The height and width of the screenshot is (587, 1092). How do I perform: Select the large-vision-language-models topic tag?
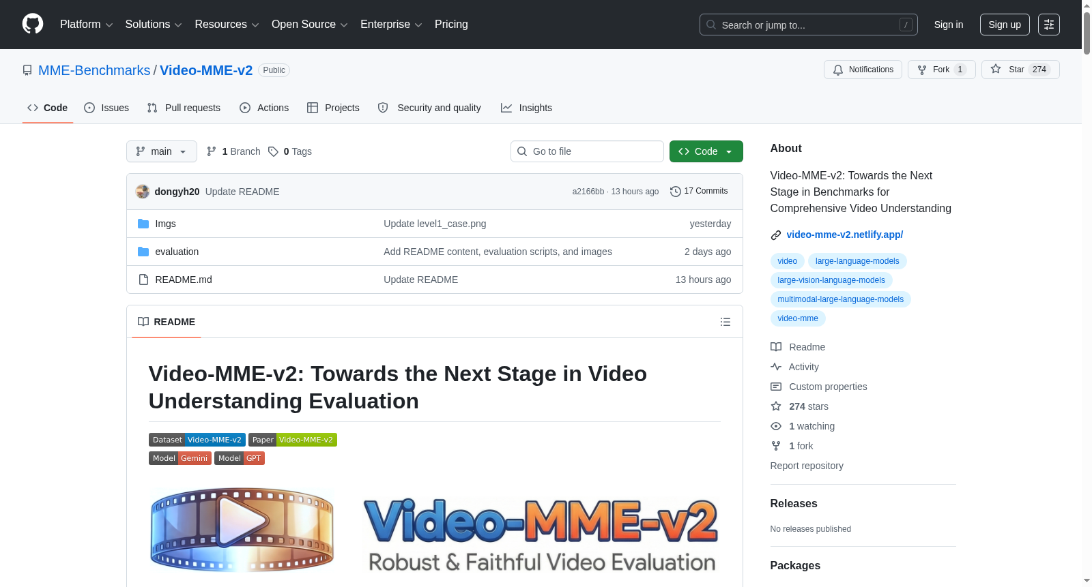click(831, 280)
